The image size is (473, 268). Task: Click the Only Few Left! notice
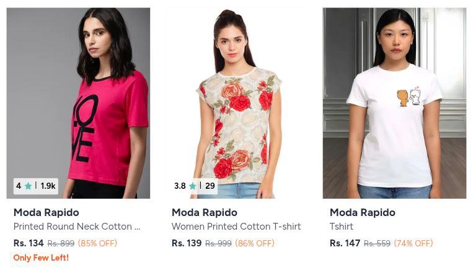tap(42, 257)
